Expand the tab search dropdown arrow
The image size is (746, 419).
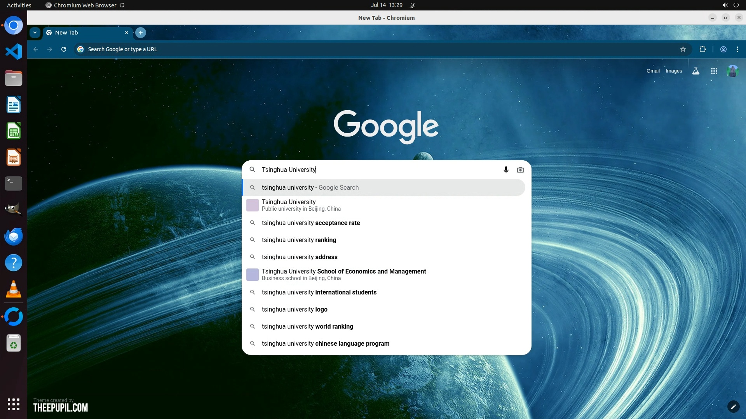(x=35, y=33)
